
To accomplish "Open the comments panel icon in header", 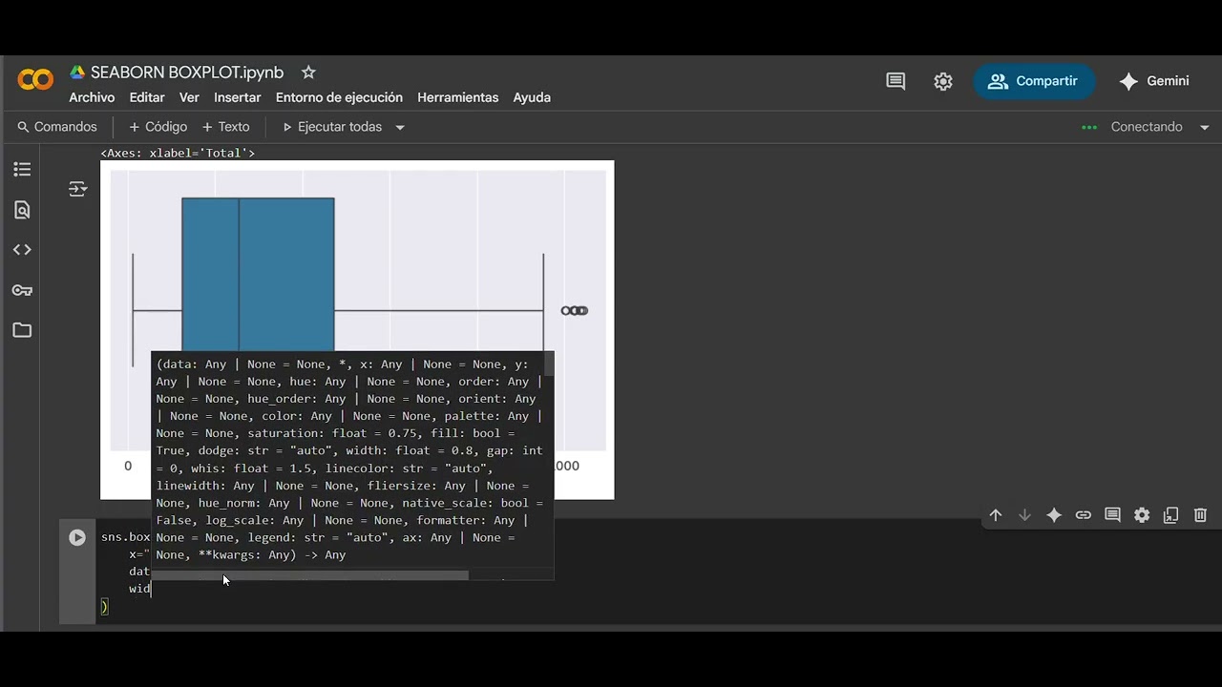I will [895, 81].
